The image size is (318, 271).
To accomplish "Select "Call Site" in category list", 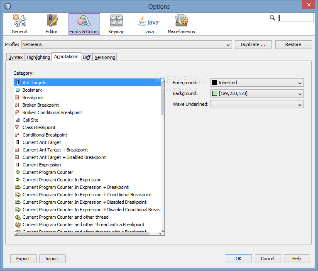I will point(88,120).
